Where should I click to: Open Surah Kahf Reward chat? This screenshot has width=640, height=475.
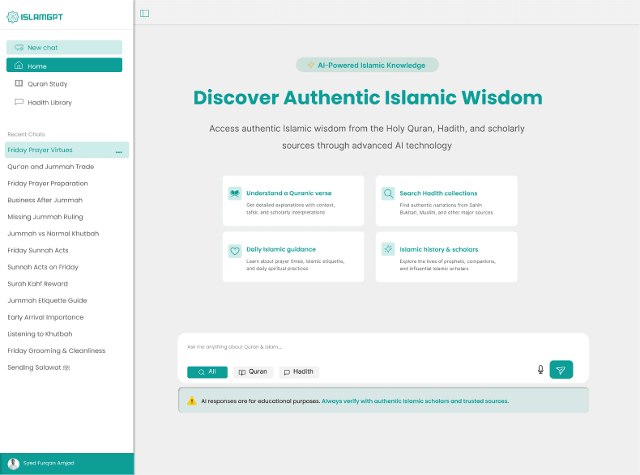point(37,284)
